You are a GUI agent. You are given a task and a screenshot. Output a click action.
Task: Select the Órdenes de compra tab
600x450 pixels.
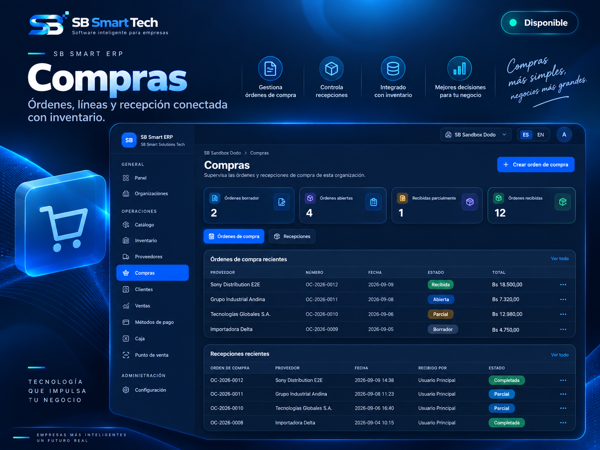click(234, 236)
